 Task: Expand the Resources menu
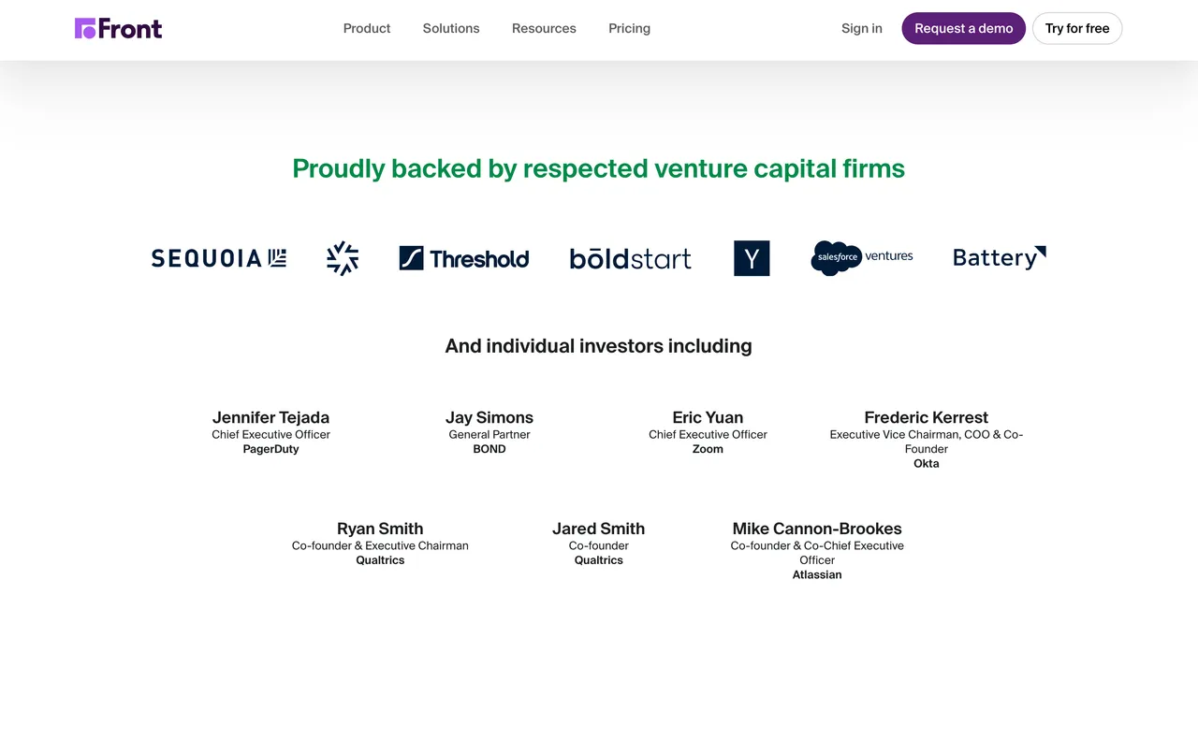pos(544,29)
